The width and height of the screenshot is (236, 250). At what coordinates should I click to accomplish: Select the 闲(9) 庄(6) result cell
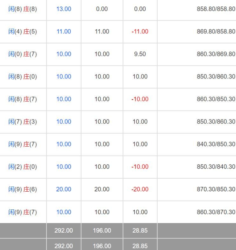pos(23,189)
